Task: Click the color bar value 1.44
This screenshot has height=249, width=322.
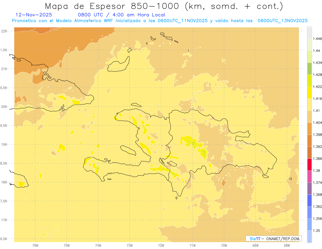Action: point(317,51)
